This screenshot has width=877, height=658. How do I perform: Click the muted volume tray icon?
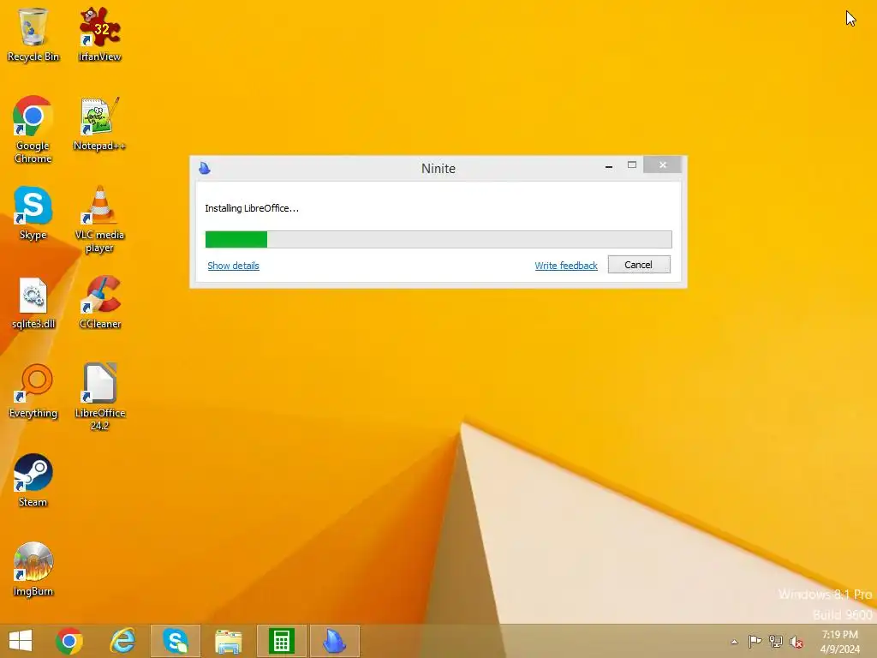click(796, 642)
